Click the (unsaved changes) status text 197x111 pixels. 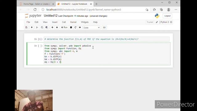click(x=98, y=16)
